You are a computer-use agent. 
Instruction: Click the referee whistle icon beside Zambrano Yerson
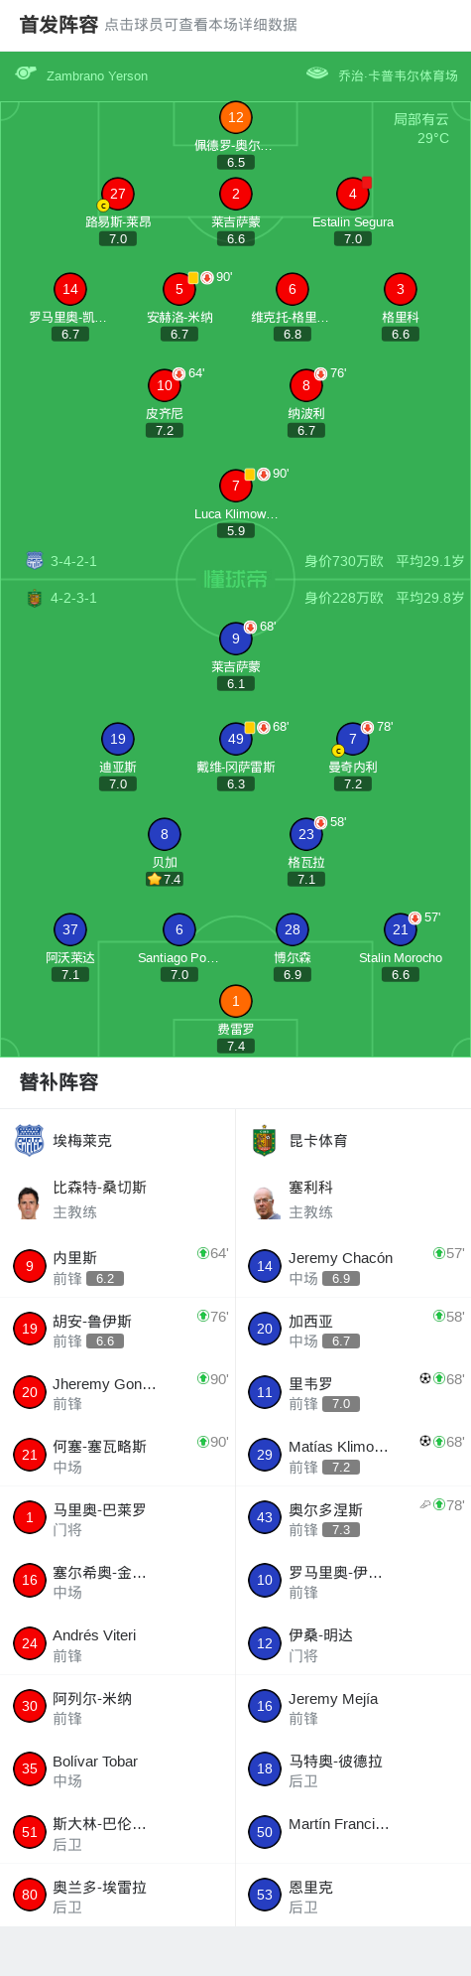pos(26,73)
